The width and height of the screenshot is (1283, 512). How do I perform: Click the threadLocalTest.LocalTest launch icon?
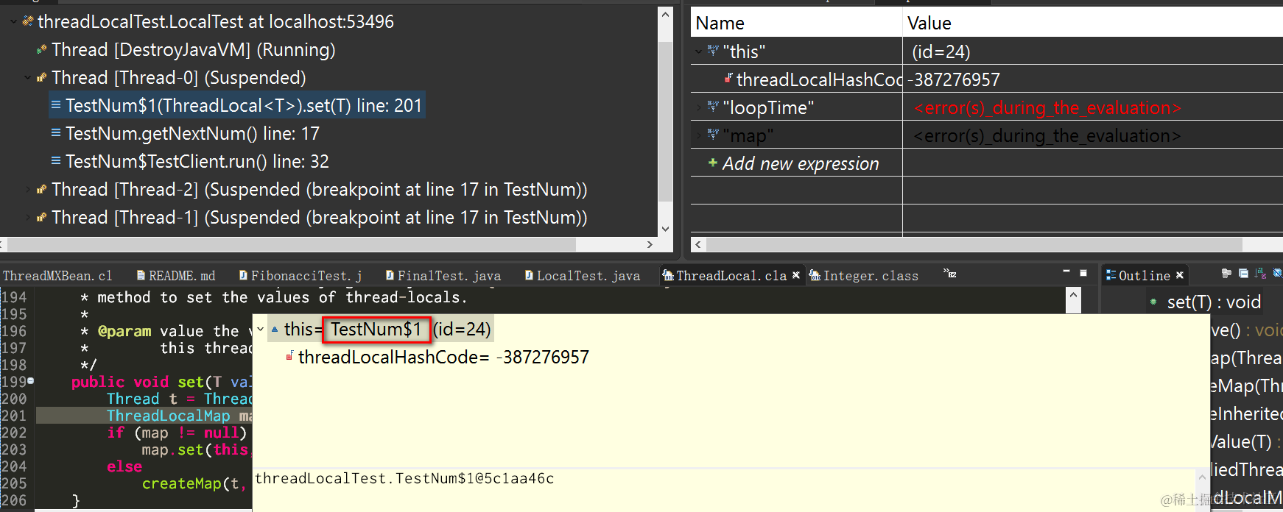pos(28,21)
